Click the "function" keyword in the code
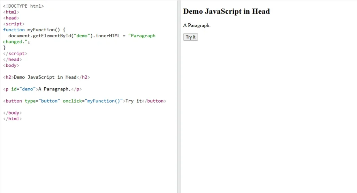 tap(14, 30)
